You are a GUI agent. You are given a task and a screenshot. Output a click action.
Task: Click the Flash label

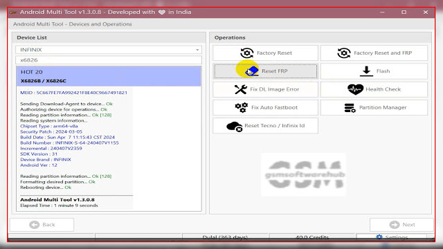(383, 71)
